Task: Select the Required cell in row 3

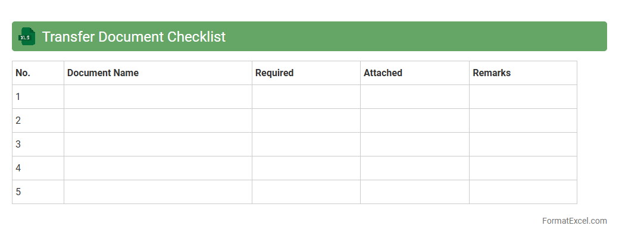Action: [x=306, y=145]
